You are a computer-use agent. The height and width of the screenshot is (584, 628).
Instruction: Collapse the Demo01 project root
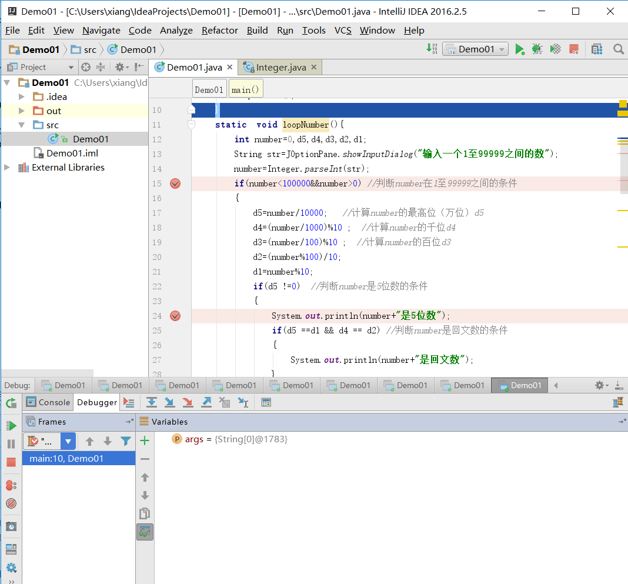7,82
